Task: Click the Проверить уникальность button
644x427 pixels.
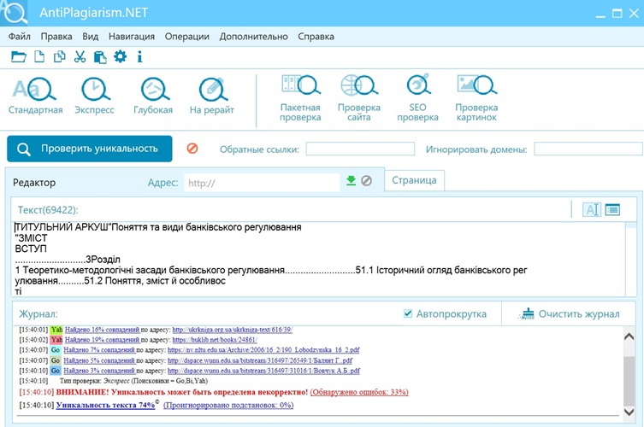Action: (90, 149)
